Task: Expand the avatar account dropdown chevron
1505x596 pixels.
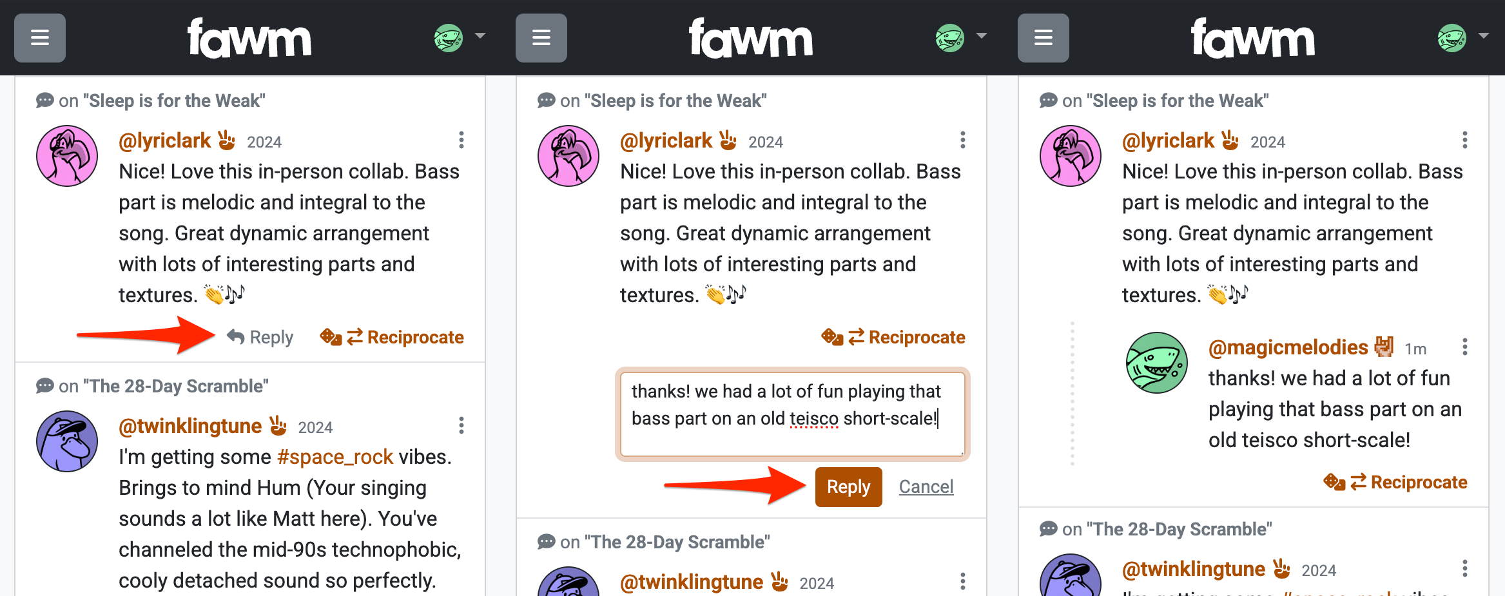Action: 480,37
